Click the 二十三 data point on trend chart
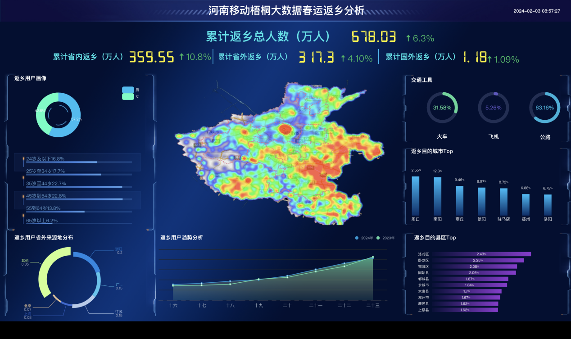 click(373, 257)
